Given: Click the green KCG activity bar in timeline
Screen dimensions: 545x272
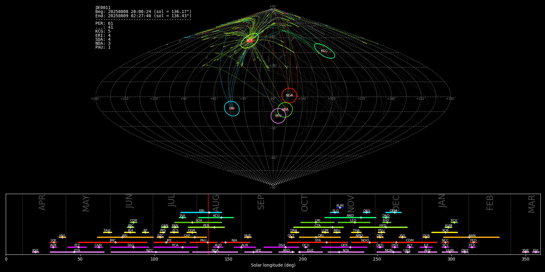Looking at the screenshot, I should (216, 218).
